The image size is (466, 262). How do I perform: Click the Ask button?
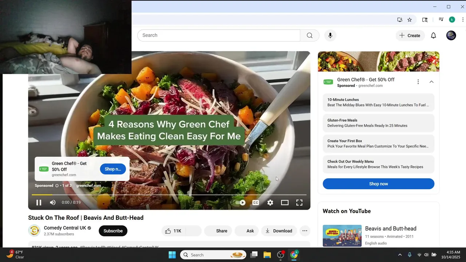247,231
